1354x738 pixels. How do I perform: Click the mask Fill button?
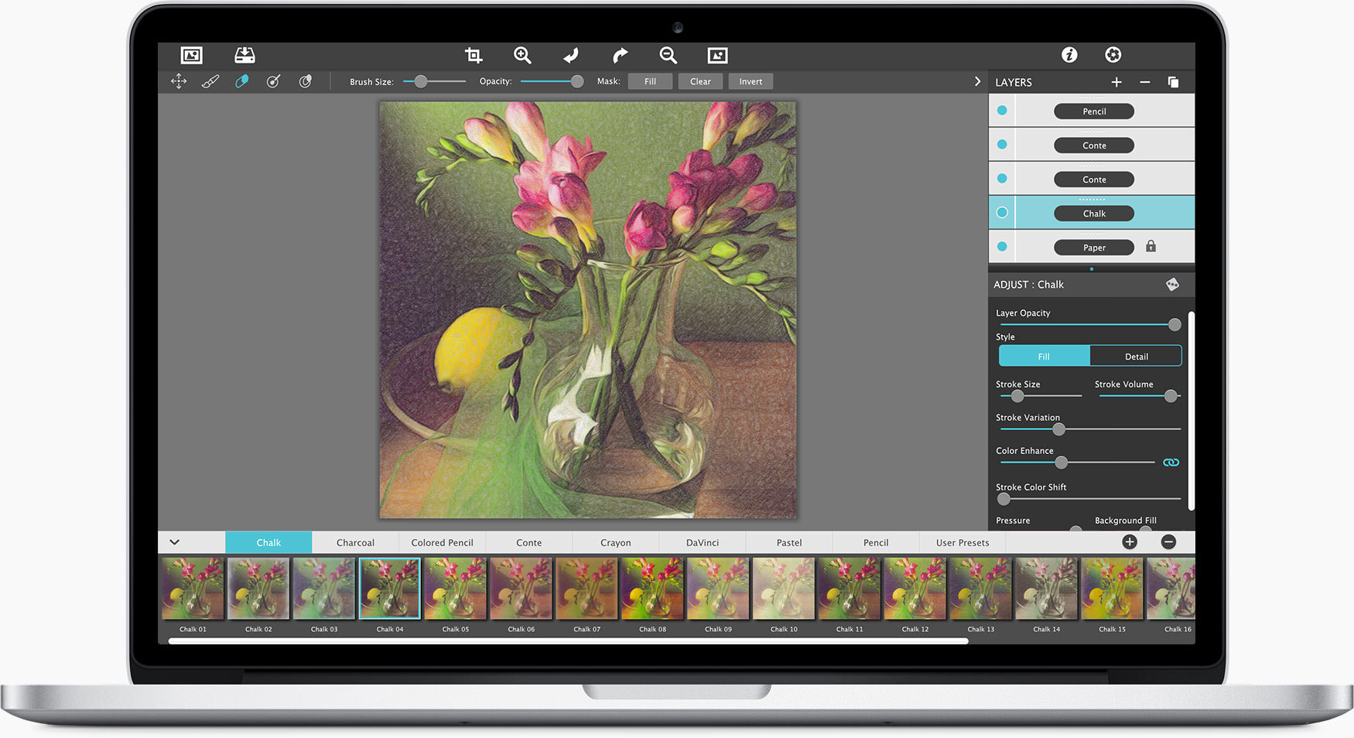(x=650, y=81)
